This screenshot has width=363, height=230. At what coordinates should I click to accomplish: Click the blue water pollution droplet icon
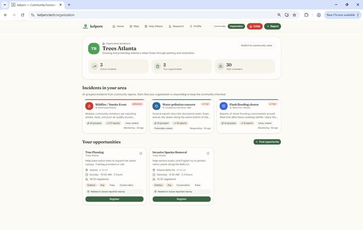[x=156, y=106]
